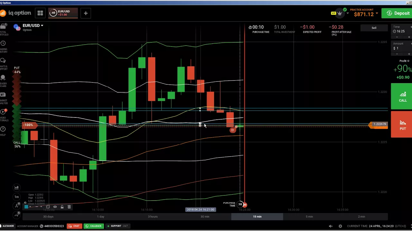Select the 5 min chart range
The height and width of the screenshot is (231, 412).
(x=309, y=217)
